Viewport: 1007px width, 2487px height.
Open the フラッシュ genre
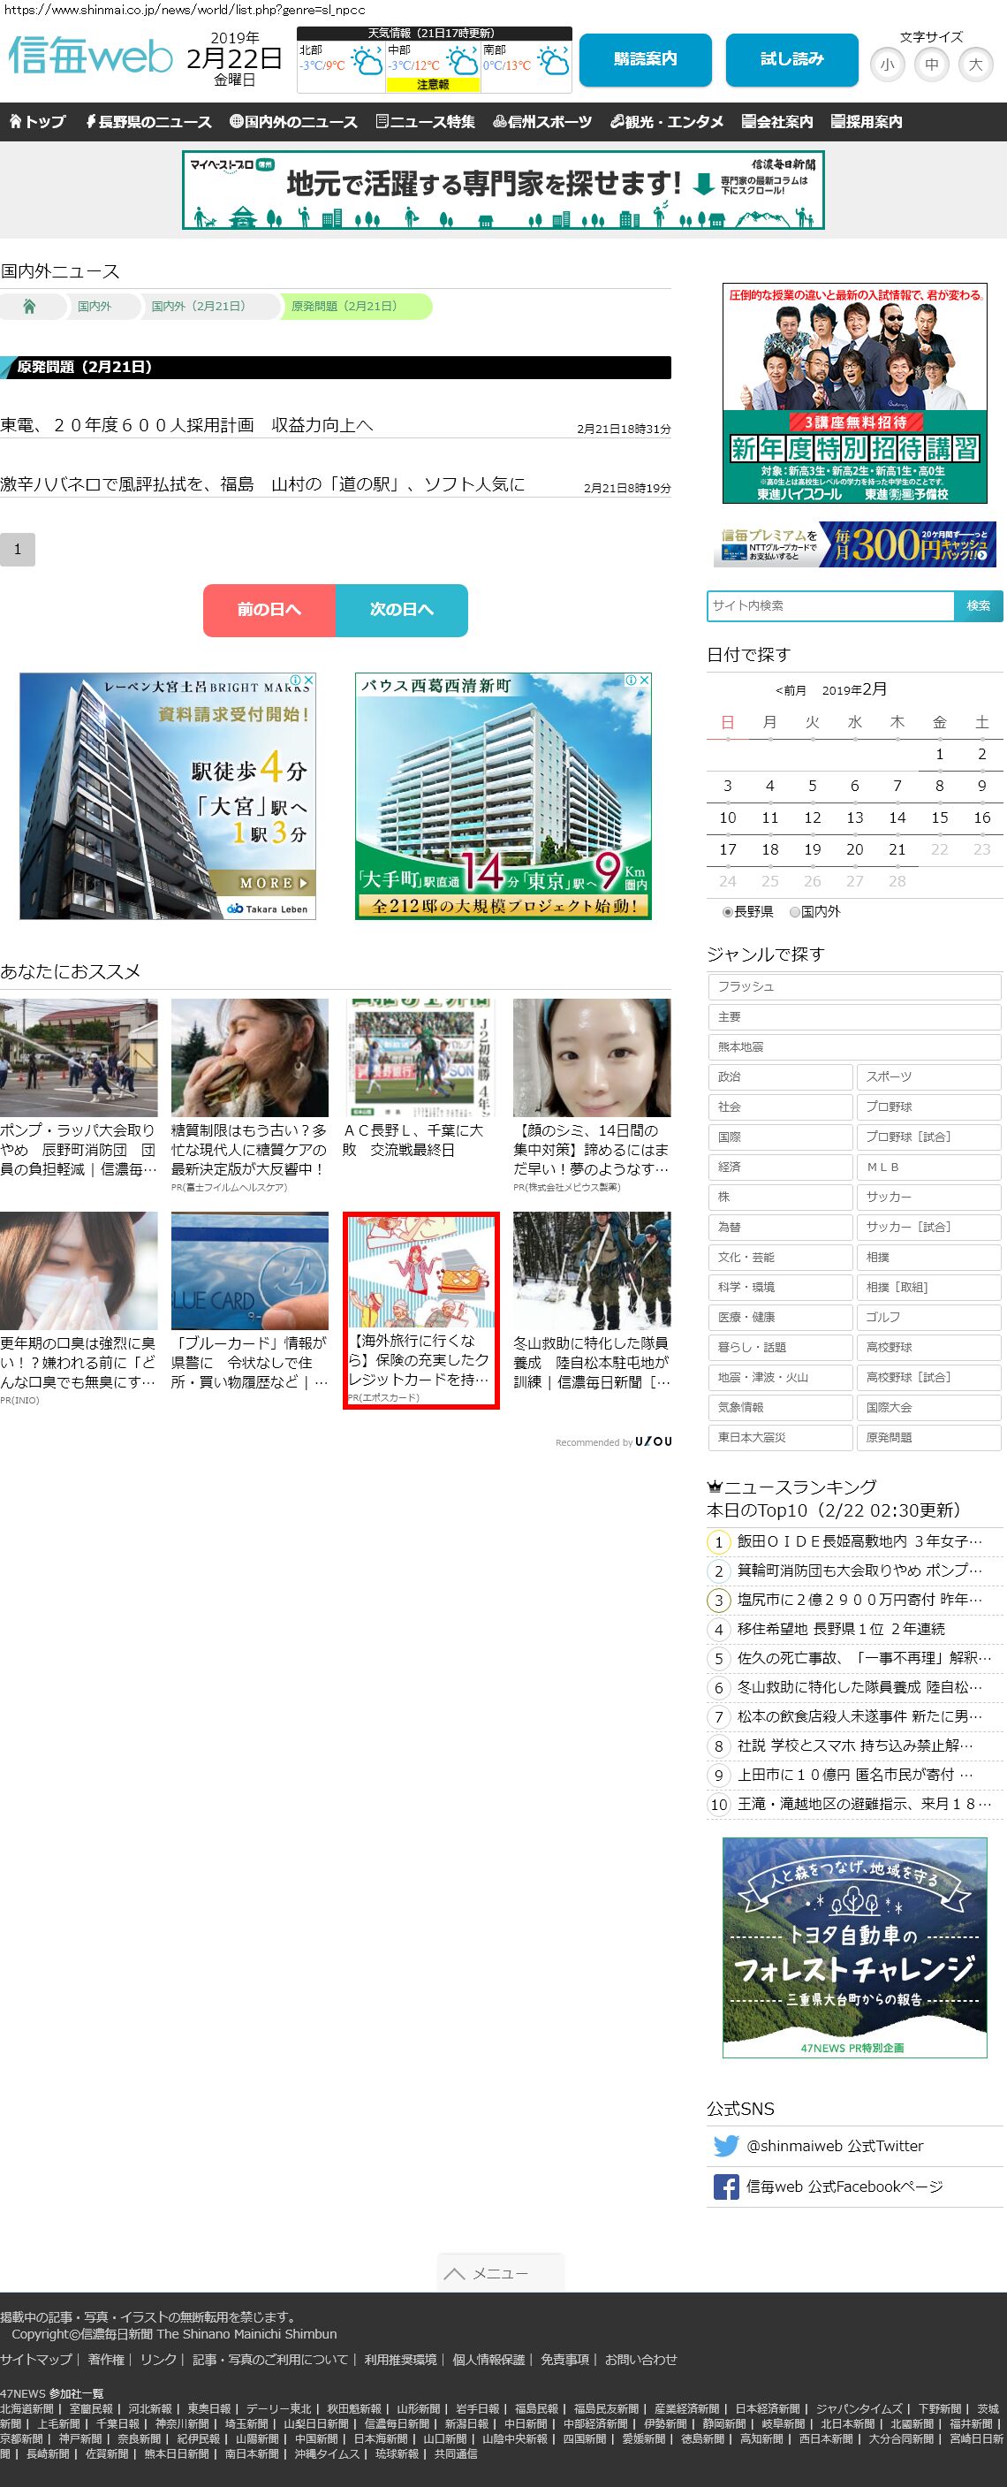(854, 986)
